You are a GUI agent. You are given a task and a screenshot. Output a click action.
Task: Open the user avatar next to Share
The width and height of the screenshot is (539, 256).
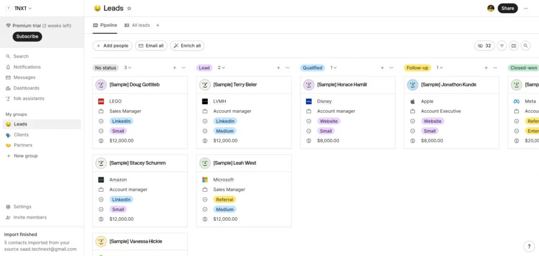pos(491,8)
